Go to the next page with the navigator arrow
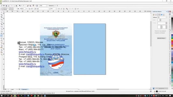 tap(16, 89)
